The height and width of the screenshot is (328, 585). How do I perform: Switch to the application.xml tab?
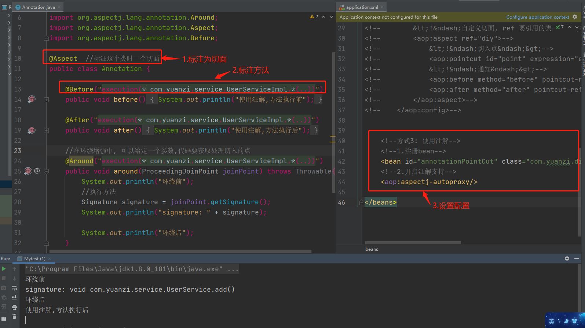362,7
